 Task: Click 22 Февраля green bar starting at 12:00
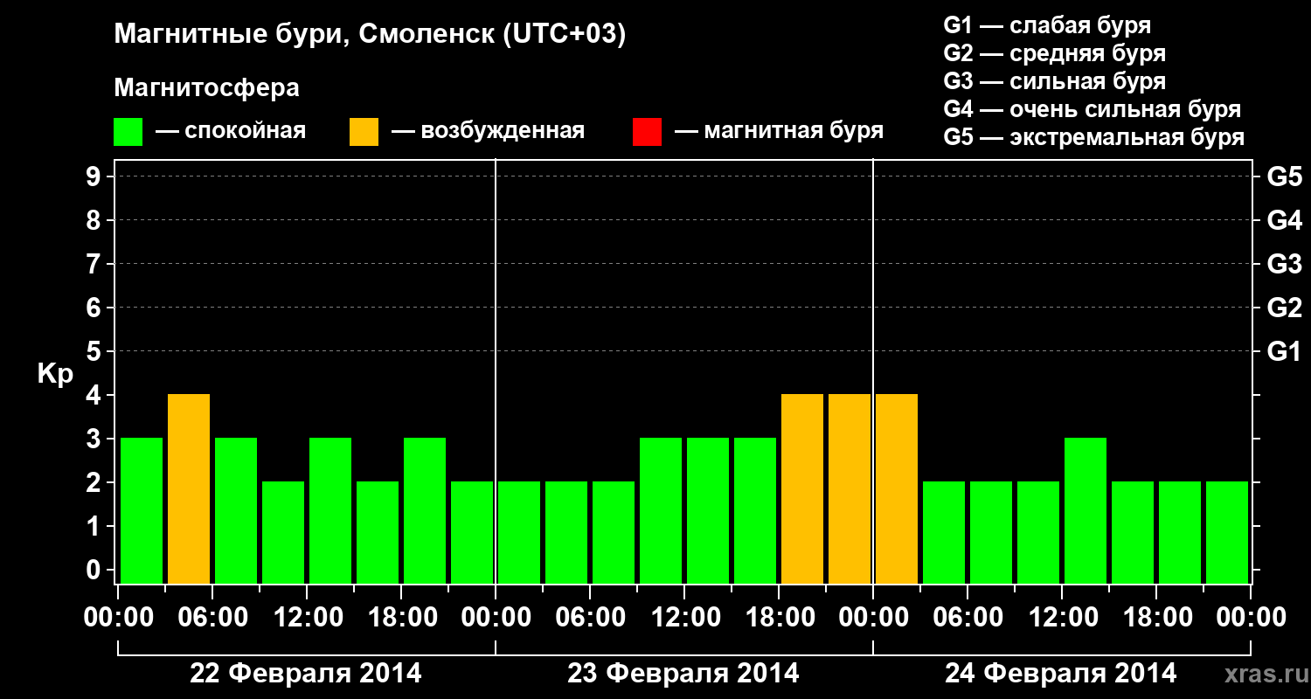click(330, 510)
